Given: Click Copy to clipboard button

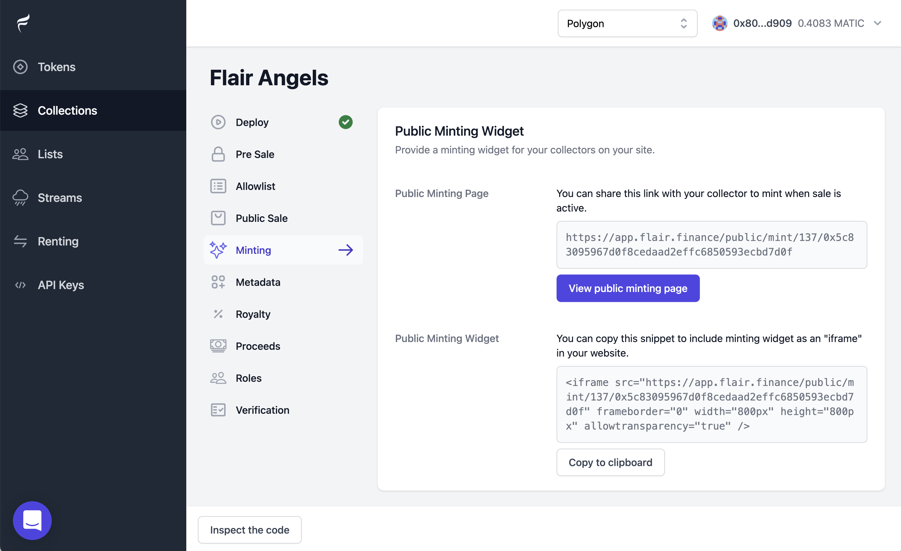Looking at the screenshot, I should (x=610, y=462).
